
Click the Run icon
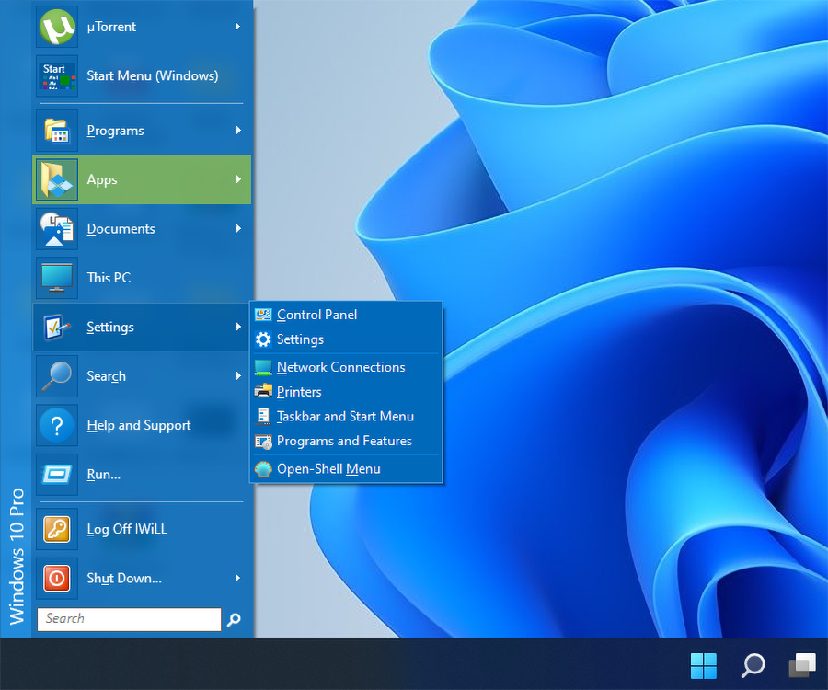coord(56,475)
